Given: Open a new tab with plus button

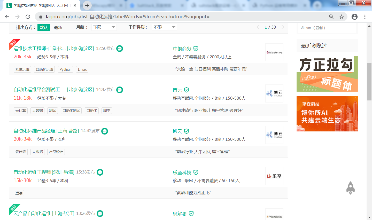Looking at the screenshot, I should pos(87,5).
